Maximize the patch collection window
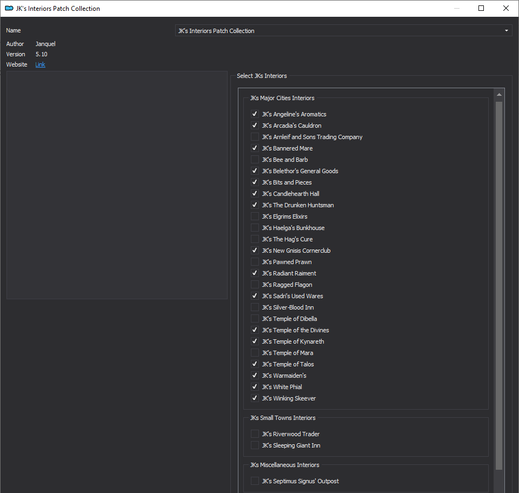This screenshot has height=493, width=519. [481, 8]
